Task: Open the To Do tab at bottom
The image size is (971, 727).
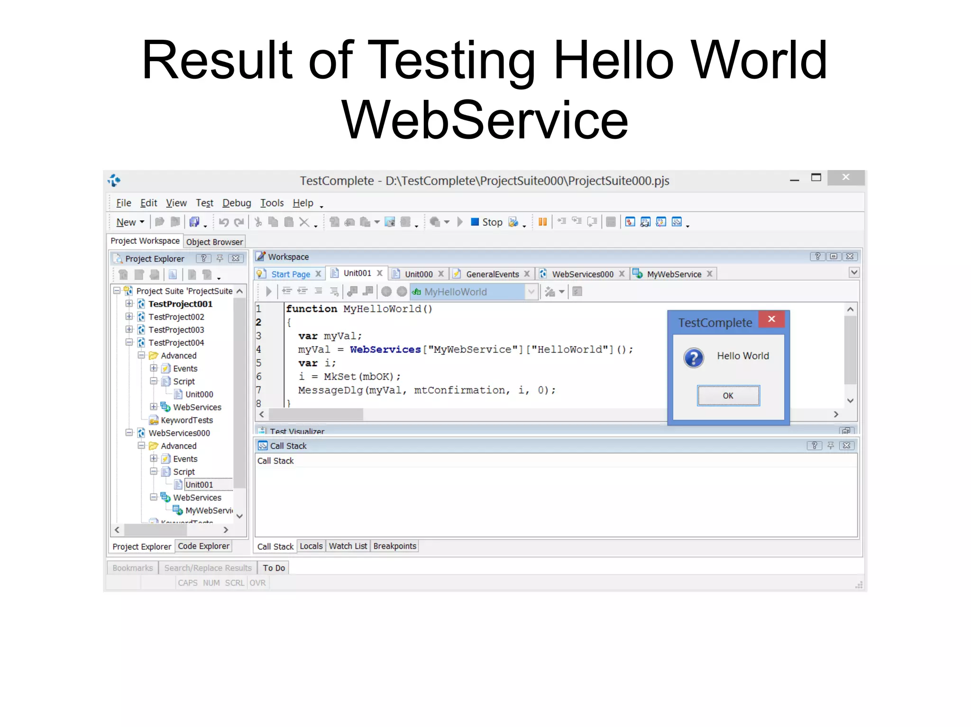Action: [274, 568]
